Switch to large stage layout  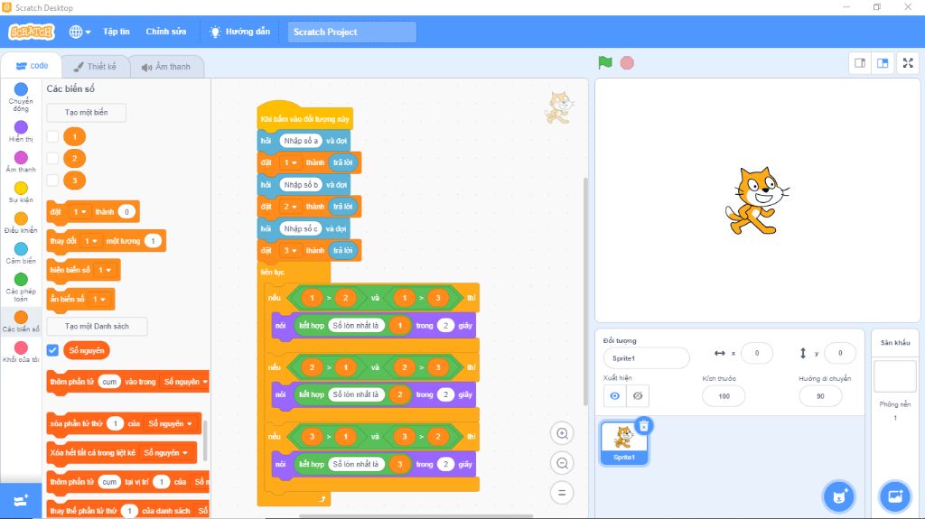[883, 63]
